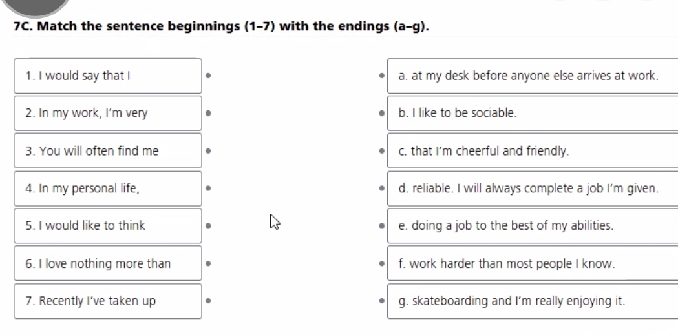Click the connector dot left of ending g
Image resolution: width=678 pixels, height=335 pixels.
(381, 301)
